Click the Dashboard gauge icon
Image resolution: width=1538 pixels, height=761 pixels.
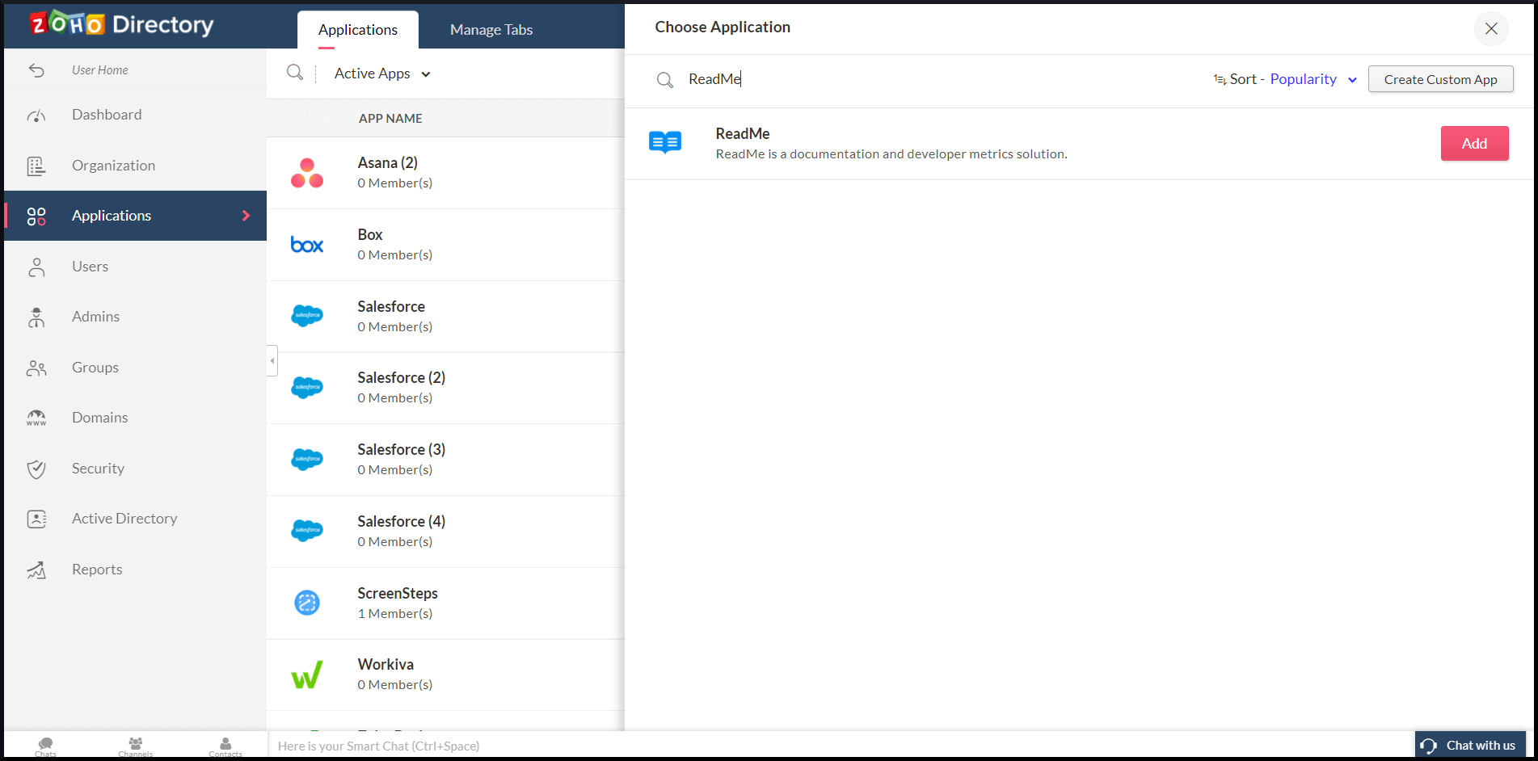click(36, 116)
